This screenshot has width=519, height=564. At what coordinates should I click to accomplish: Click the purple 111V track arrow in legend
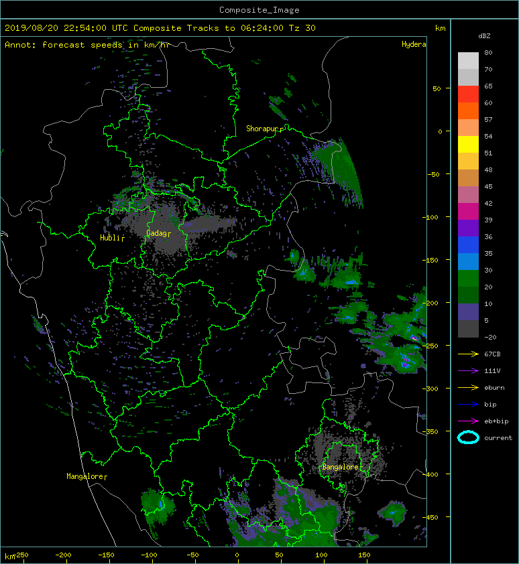(468, 371)
